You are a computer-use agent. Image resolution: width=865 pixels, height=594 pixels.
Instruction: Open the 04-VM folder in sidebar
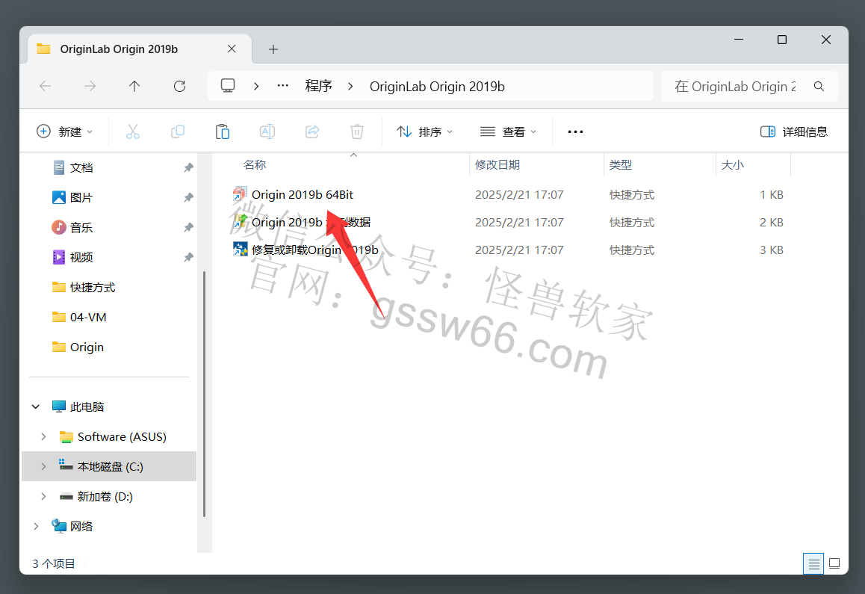pos(79,317)
